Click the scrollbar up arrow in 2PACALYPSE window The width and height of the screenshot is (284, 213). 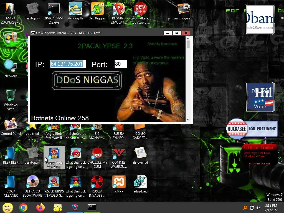pyautogui.click(x=188, y=38)
